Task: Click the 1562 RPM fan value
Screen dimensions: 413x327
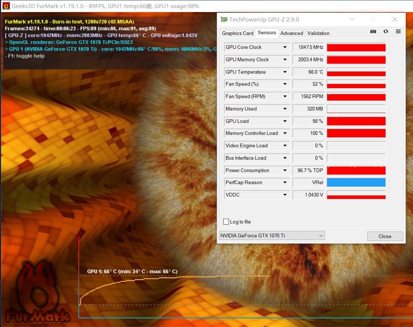Action: point(308,96)
